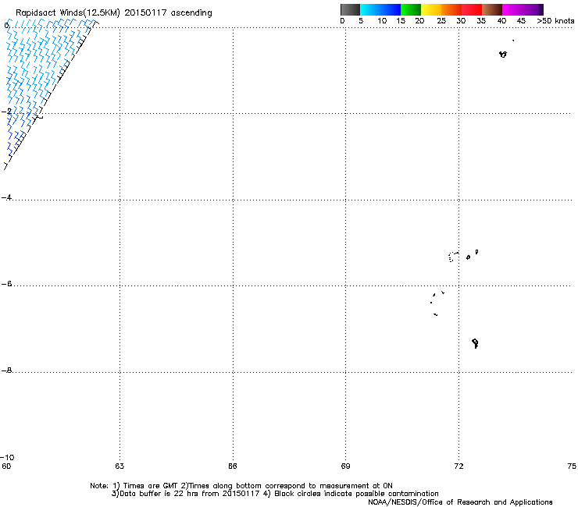This screenshot has width=578, height=507.
Task: Click the cyan-blue 5-15 knots color band
Action: pyautogui.click(x=380, y=9)
